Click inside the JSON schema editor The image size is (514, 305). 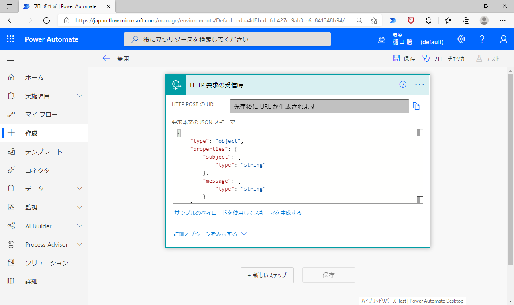coord(295,166)
